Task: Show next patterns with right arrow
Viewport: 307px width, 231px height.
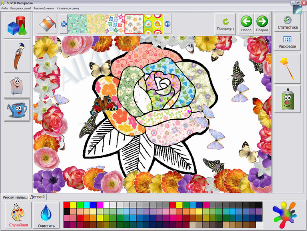Action: point(167,24)
